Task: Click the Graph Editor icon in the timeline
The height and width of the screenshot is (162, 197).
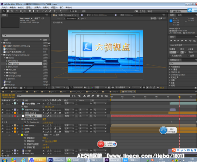Action: pos(106,96)
